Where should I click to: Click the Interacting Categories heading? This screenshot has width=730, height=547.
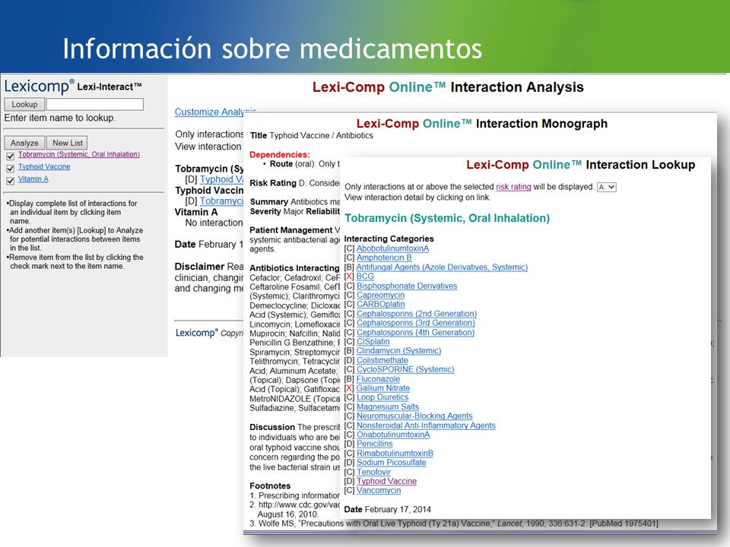click(389, 239)
